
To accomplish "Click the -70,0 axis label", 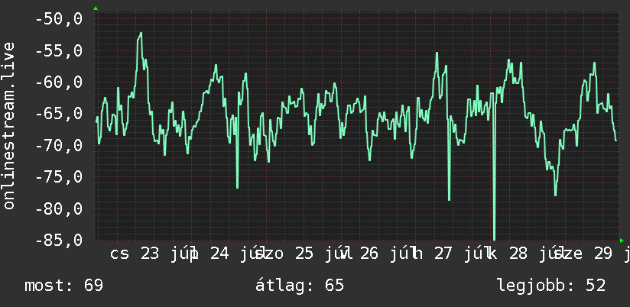I will coord(59,145).
